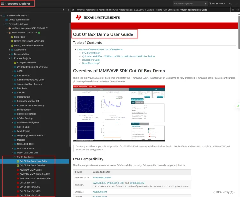Viewport: 240px width, 197px height.
Task: Select Getting Started with xWRL1432
Action: click(29, 41)
